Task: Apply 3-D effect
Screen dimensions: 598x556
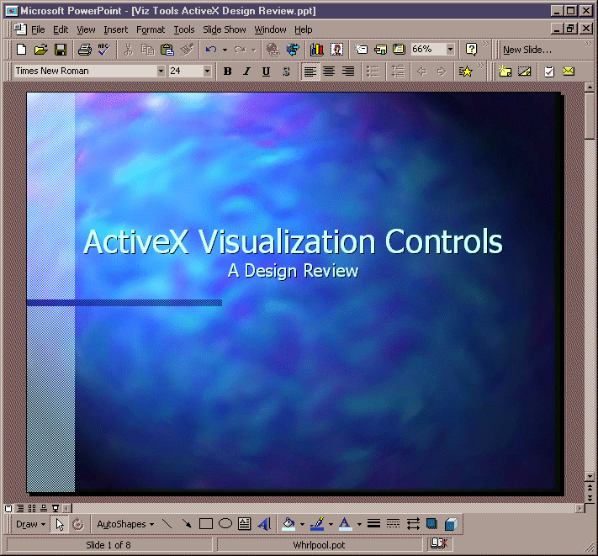Action: point(451,523)
